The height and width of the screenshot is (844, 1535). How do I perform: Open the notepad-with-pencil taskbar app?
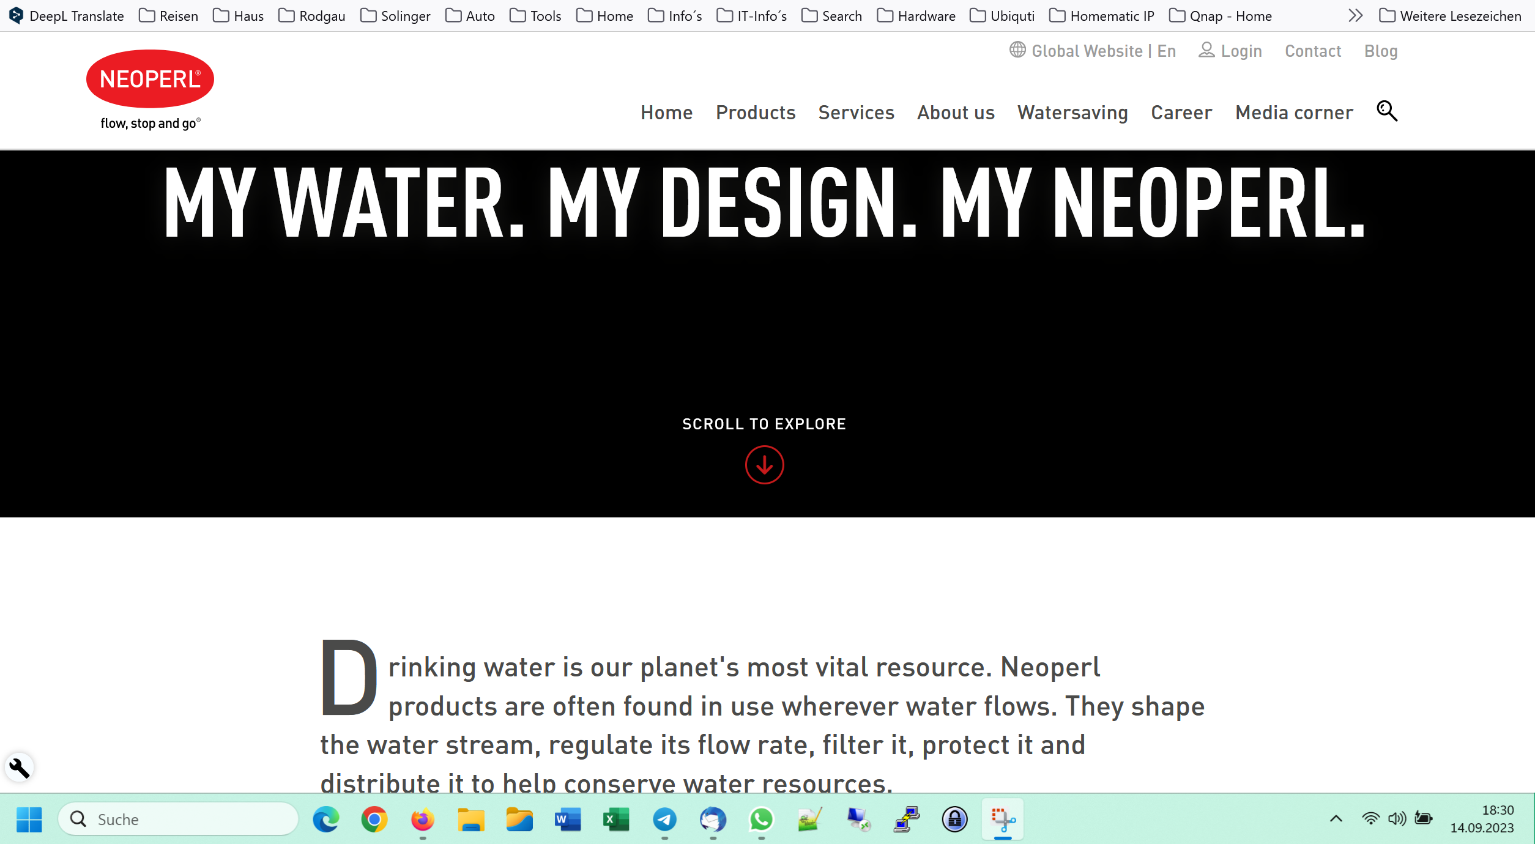pyautogui.click(x=809, y=819)
